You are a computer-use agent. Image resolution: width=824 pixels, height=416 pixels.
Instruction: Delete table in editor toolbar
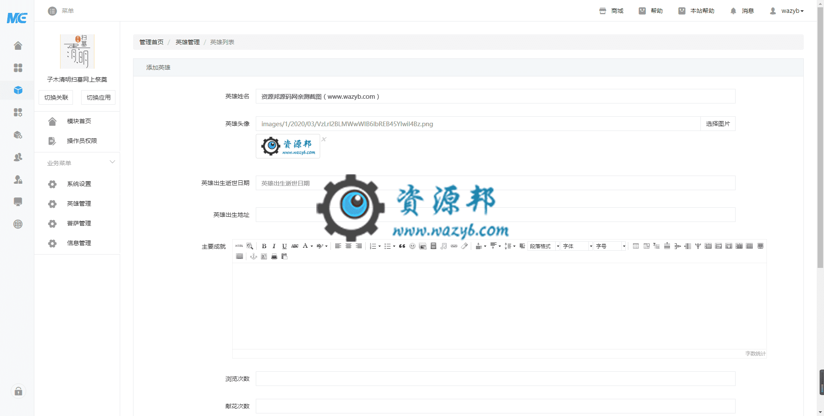(x=646, y=246)
